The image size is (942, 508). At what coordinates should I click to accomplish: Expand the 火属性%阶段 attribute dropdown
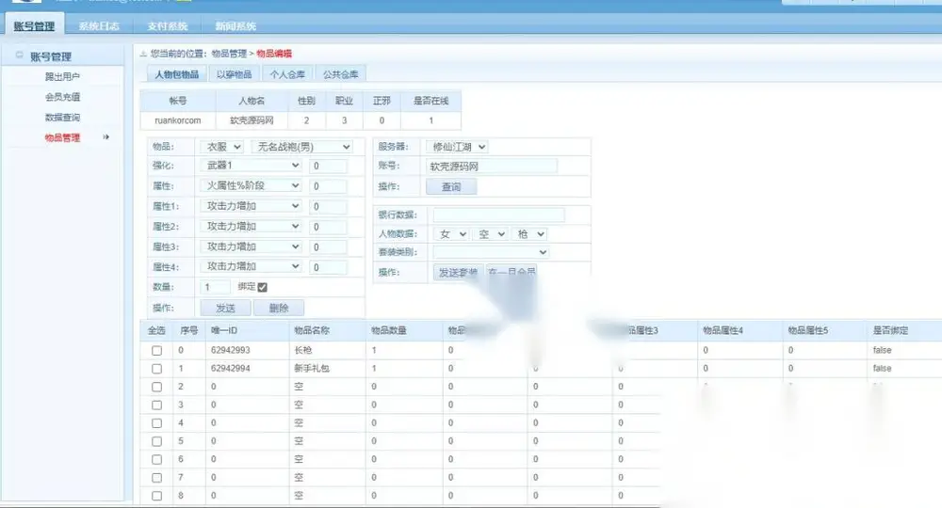pos(252,186)
